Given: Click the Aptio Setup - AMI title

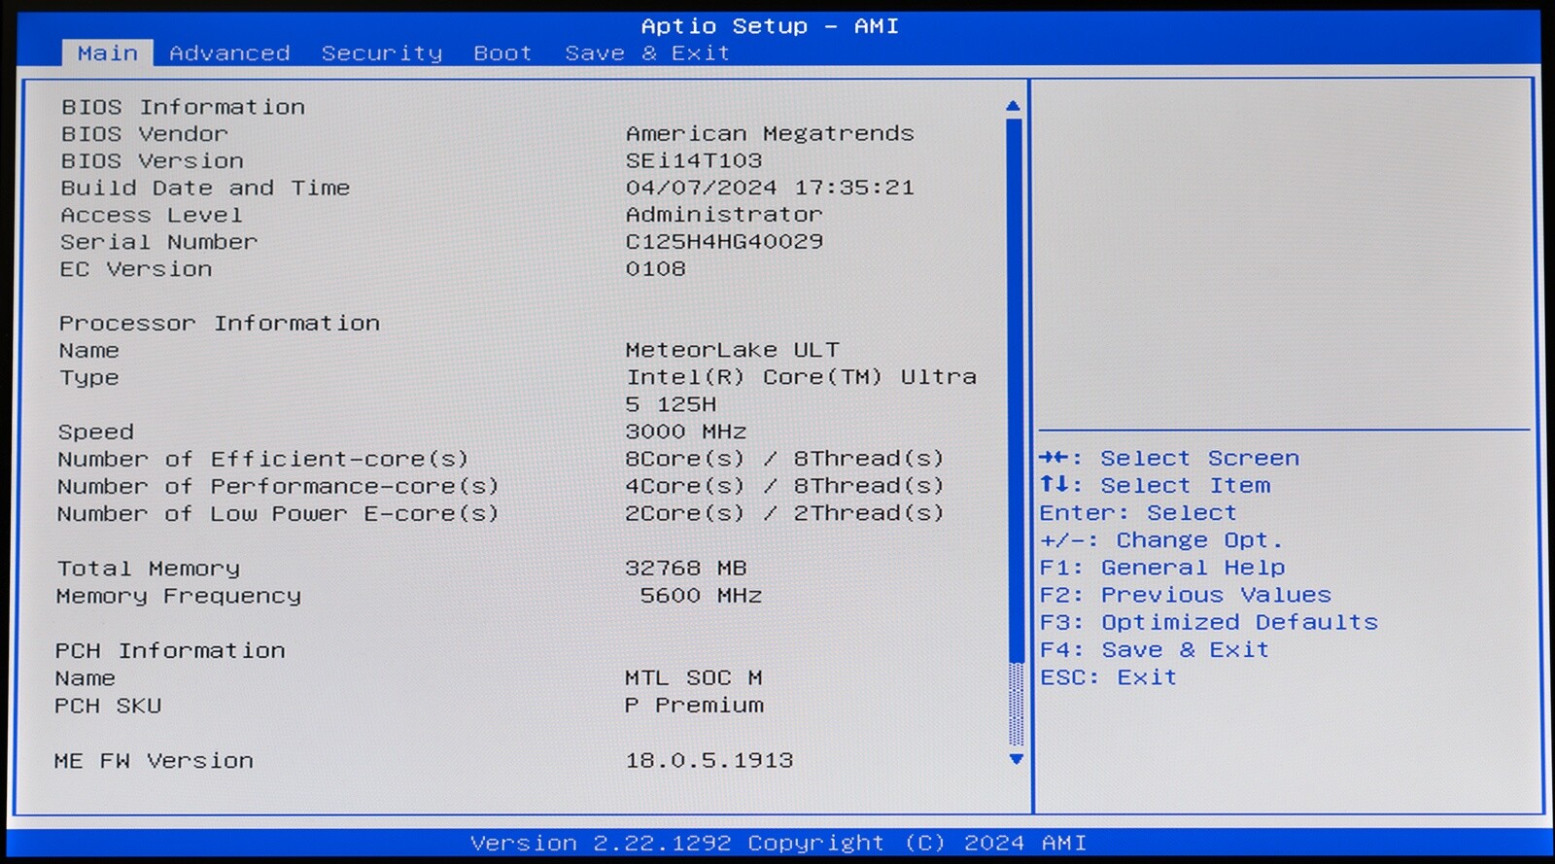Looking at the screenshot, I should click(x=770, y=26).
